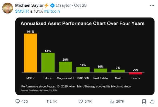Image resolution: width=158 pixels, height=107 pixels.
Task: Open the $MSTR cashtag link
Action: click(x=22, y=11)
